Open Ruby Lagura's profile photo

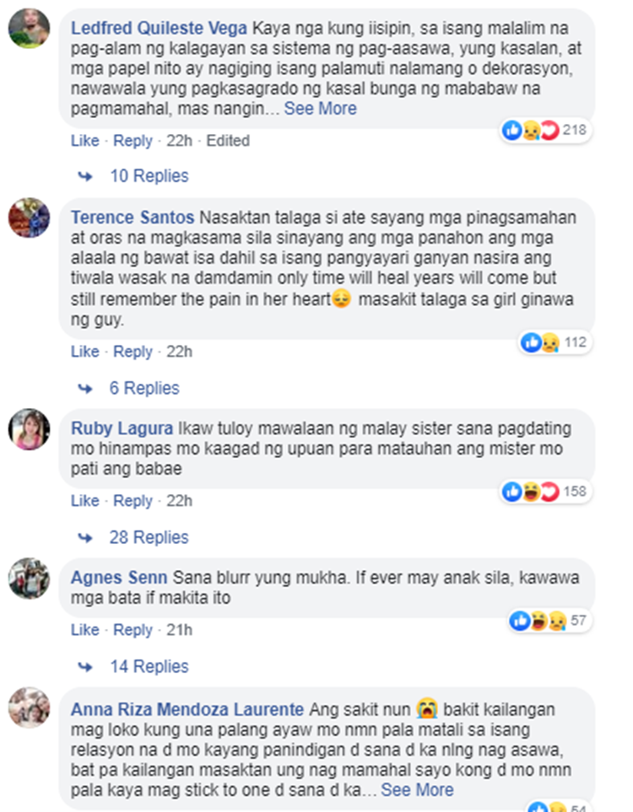click(x=29, y=429)
